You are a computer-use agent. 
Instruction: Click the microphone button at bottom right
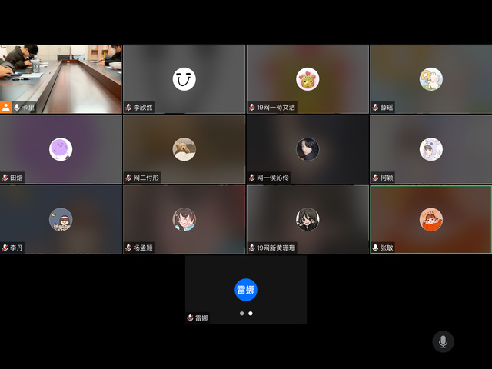(x=443, y=341)
